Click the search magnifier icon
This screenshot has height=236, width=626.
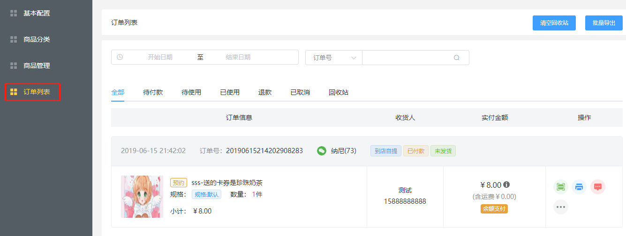[x=456, y=58]
